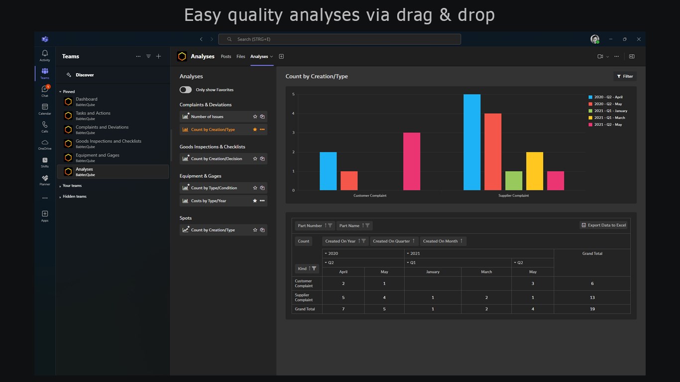680x382 pixels.
Task: Collapse the 2020 column group
Action: click(326, 254)
